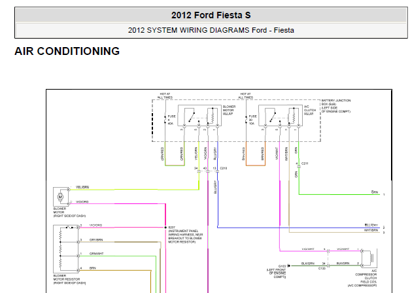Click the blower motor M symbol

point(60,197)
